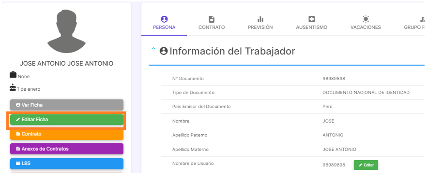This screenshot has width=442, height=178.
Task: Open the VACACIONES tab
Action: click(366, 23)
